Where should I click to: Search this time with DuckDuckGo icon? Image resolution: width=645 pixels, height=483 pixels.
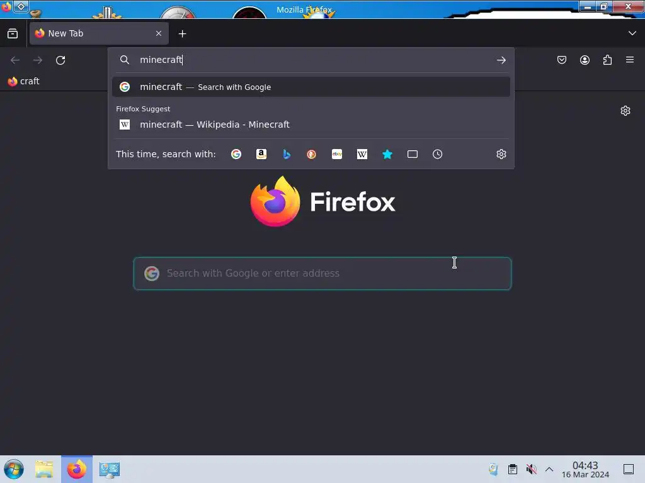(x=311, y=154)
